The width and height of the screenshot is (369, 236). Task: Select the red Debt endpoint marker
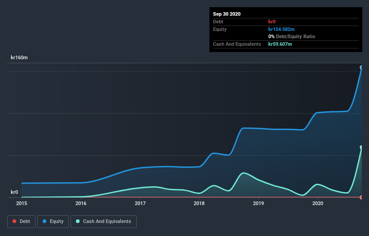(361, 197)
